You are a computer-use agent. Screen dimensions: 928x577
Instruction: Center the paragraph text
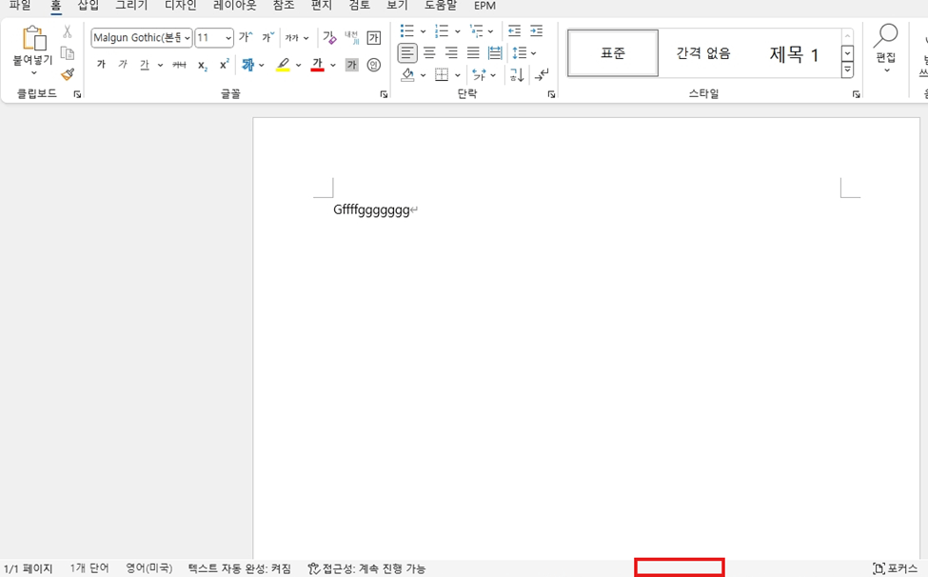(429, 53)
